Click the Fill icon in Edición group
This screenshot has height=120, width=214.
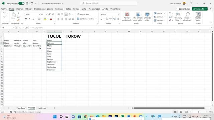170,17
